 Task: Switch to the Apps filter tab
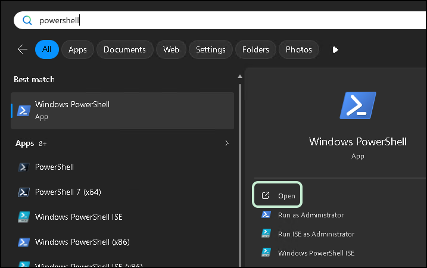pos(77,49)
